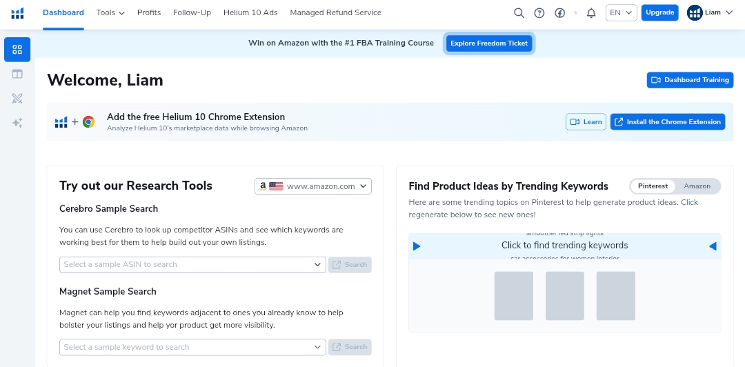Click 'Magnet Sample Search' heading
This screenshot has height=367, width=745.
click(x=108, y=291)
